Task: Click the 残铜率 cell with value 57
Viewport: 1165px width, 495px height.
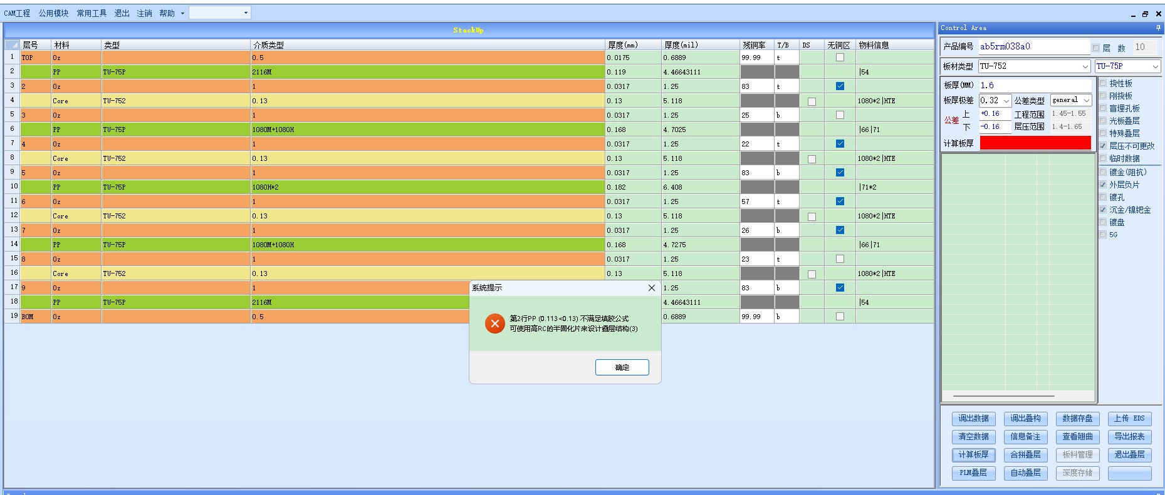Action: 757,202
